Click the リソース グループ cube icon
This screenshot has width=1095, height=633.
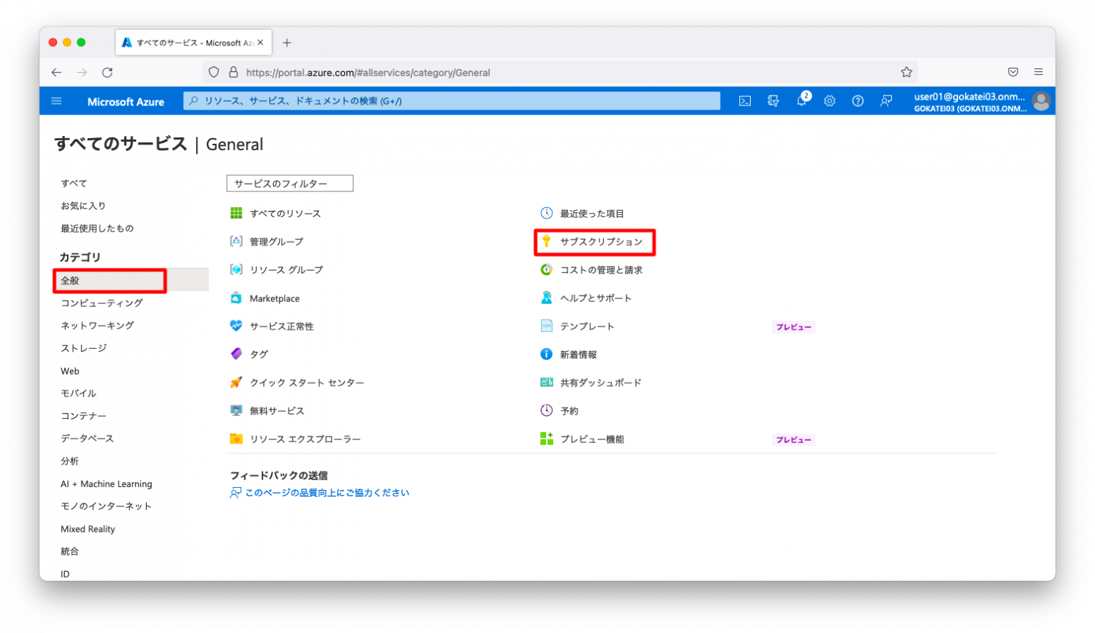pos(236,269)
